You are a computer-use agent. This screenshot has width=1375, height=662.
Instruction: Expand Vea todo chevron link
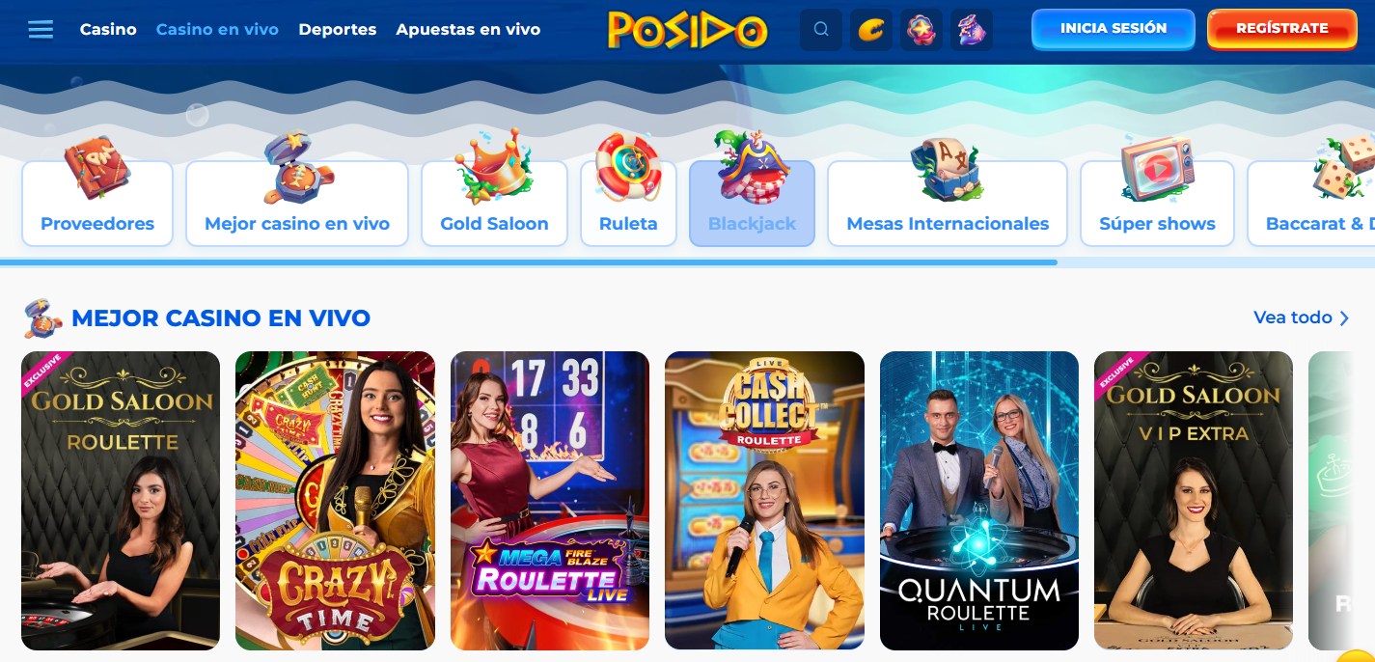click(x=1301, y=317)
